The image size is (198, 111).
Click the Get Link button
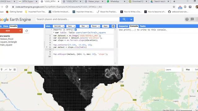click(x=58, y=26)
